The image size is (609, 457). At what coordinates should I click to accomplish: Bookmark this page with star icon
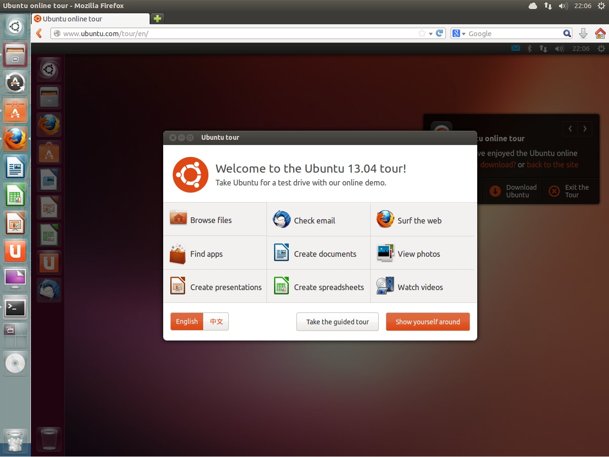click(x=422, y=33)
